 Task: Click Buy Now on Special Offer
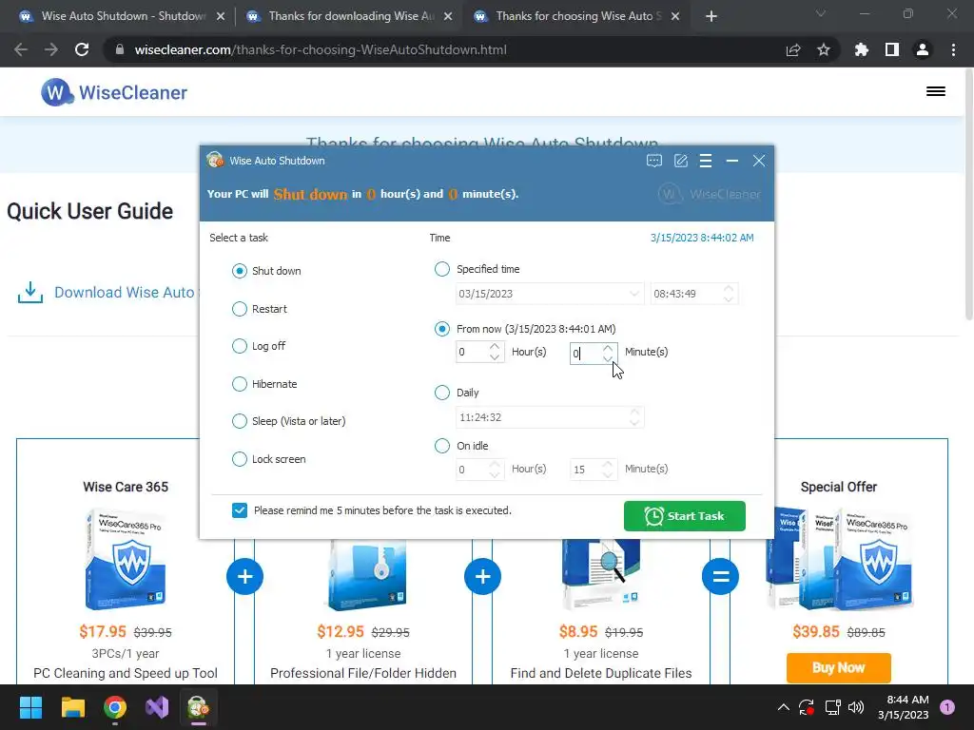[839, 668]
